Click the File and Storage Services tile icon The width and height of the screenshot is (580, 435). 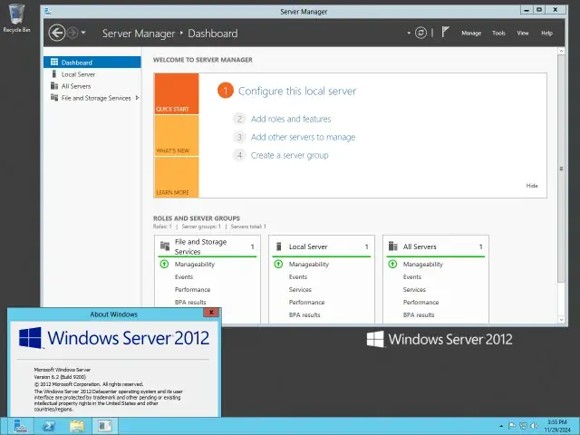click(165, 246)
